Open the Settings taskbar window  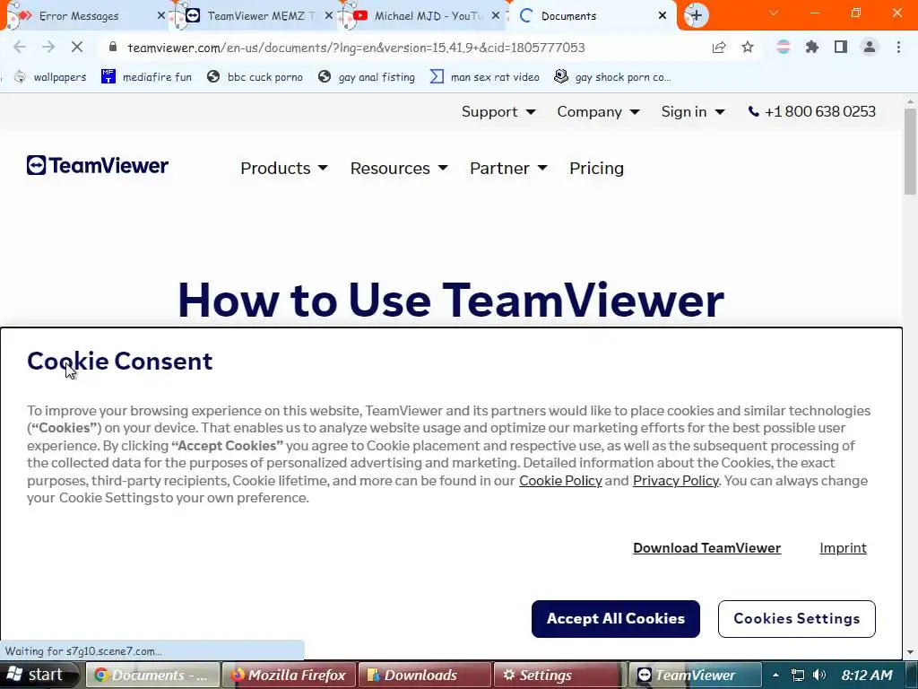point(559,675)
